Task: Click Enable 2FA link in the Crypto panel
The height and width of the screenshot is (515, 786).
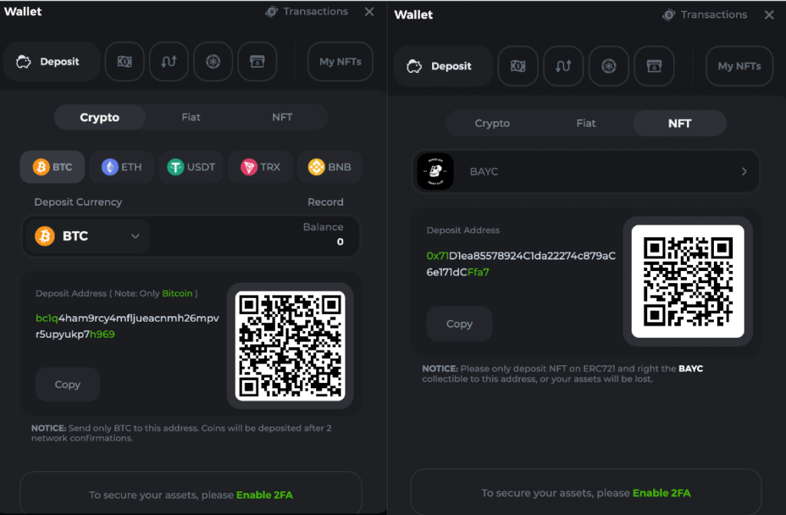Action: 264,495
